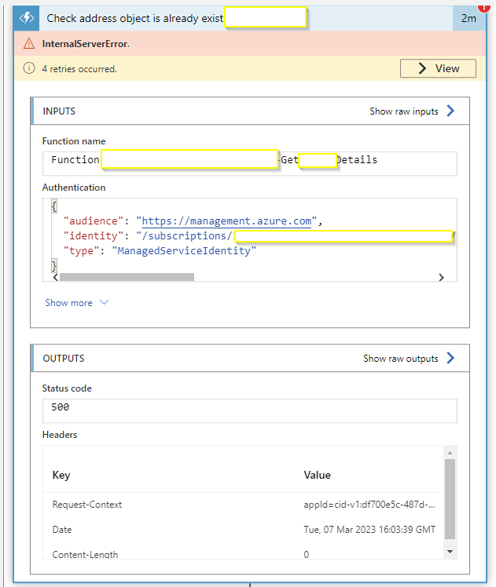Click the Content-Length header key
The width and height of the screenshot is (496, 587).
click(85, 554)
